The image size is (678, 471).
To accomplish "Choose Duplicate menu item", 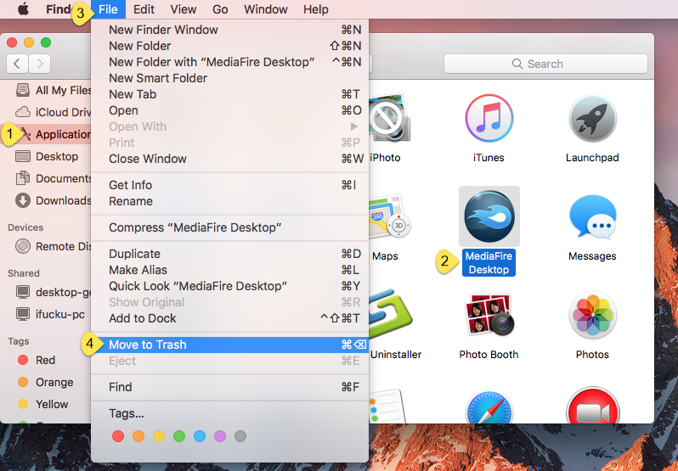I will point(229,254).
